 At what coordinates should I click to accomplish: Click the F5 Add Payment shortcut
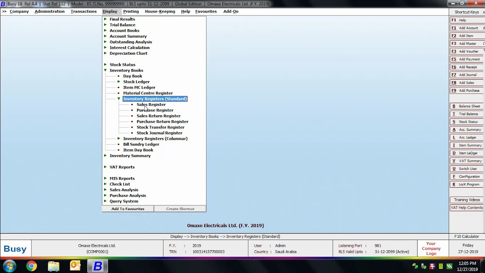467,59
